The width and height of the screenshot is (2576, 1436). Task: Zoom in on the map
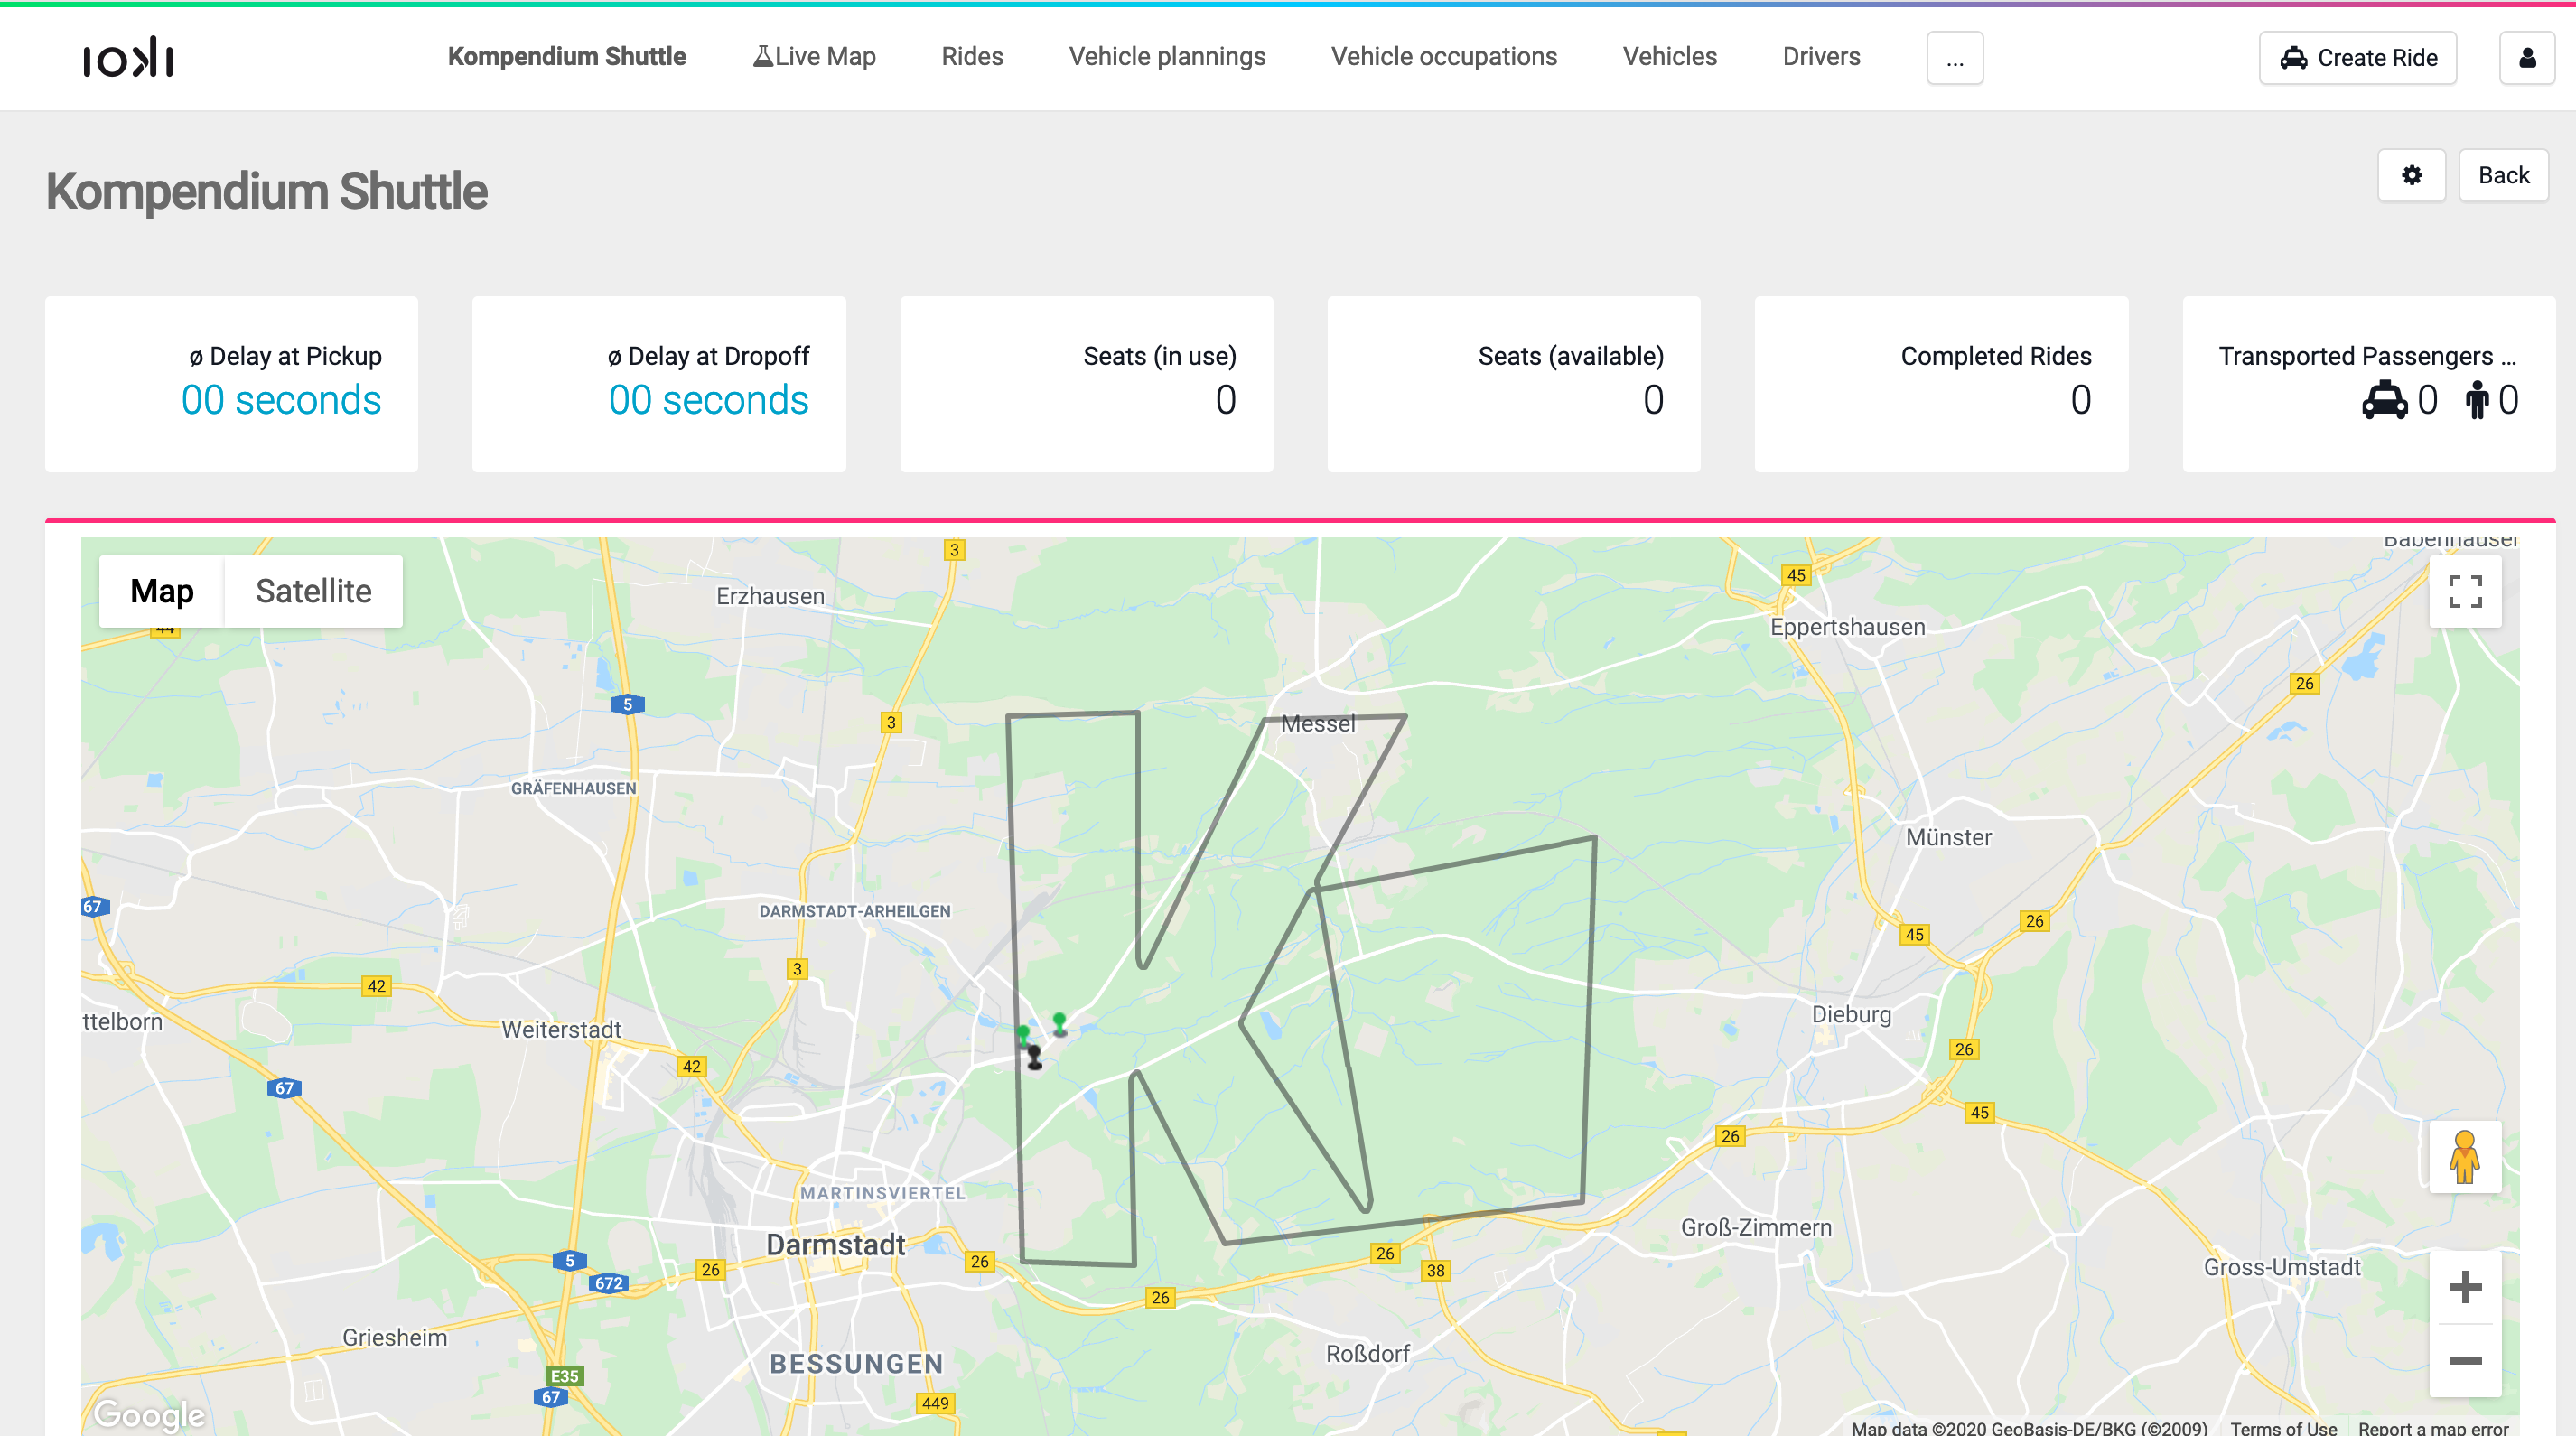pos(2465,1287)
